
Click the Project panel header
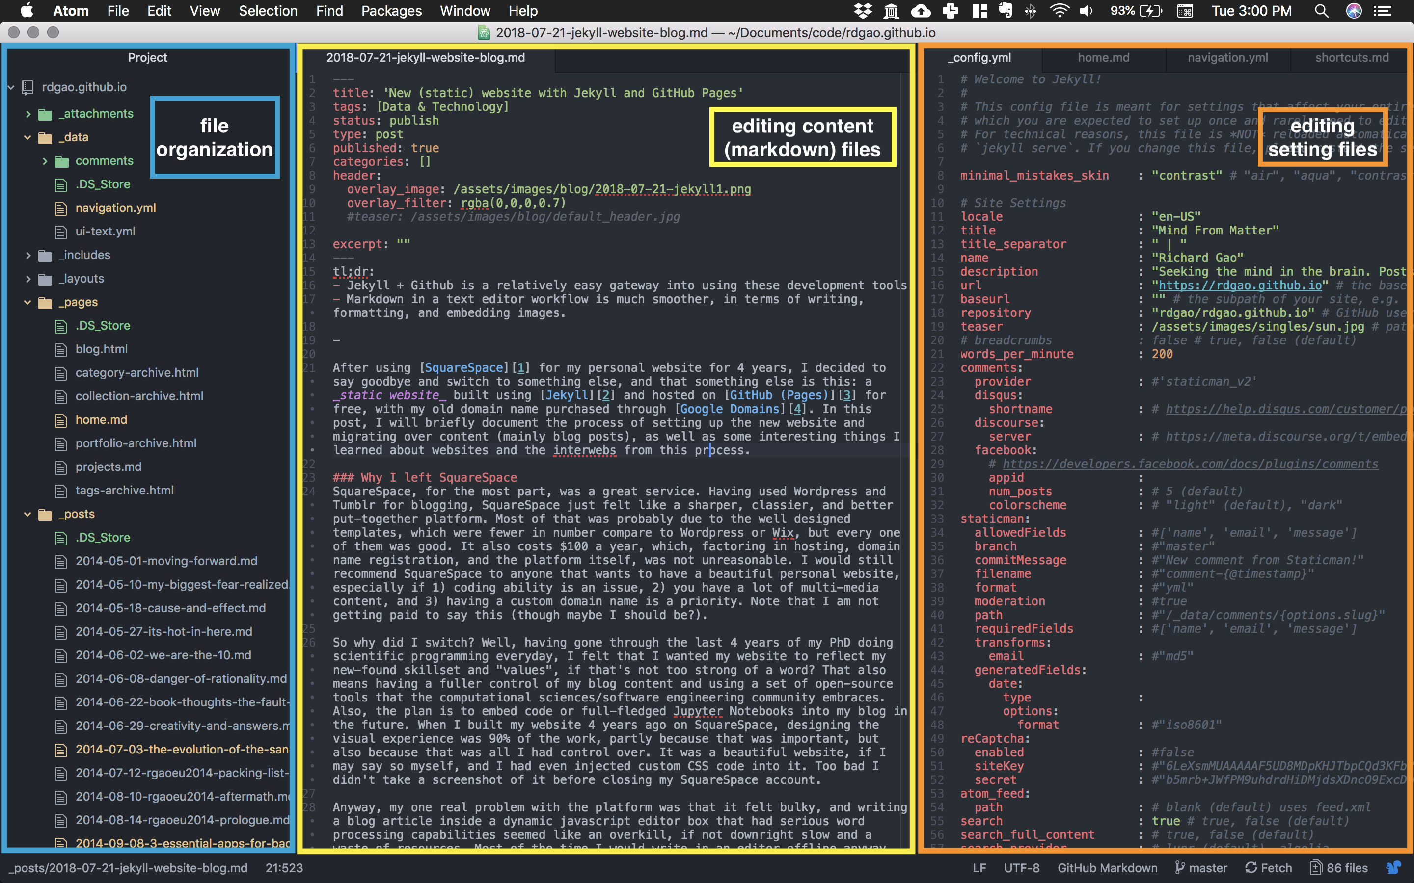(x=147, y=58)
